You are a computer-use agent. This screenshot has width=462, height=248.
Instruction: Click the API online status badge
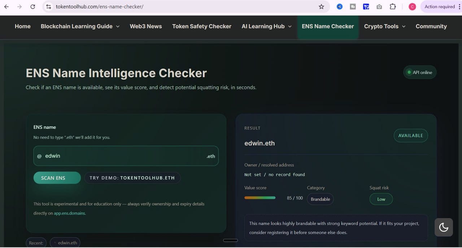point(420,72)
